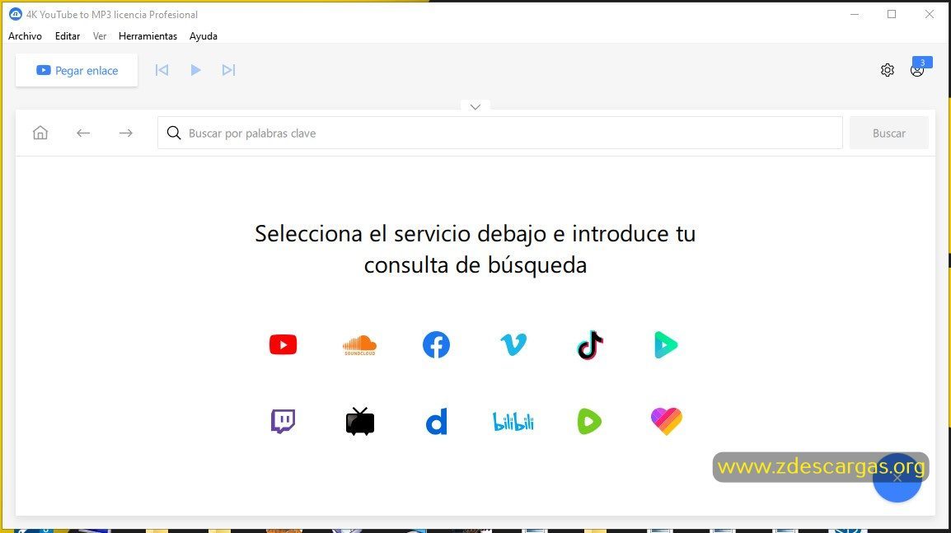Navigate forward with the right arrow
The image size is (951, 533).
coord(125,133)
